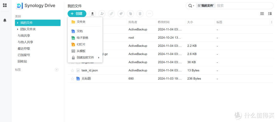277x122 pixels.
Task: Click the 2.6 KB size cell
Action: coord(192,54)
